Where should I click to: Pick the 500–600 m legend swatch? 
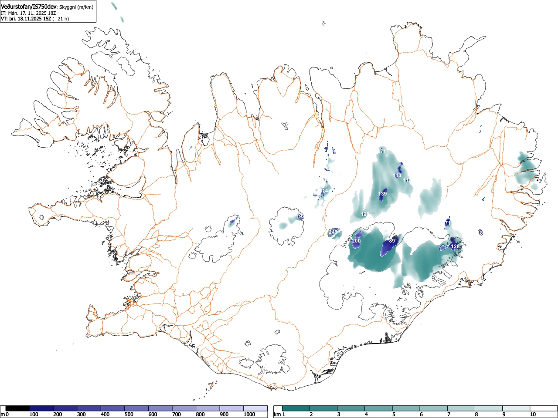136,408
